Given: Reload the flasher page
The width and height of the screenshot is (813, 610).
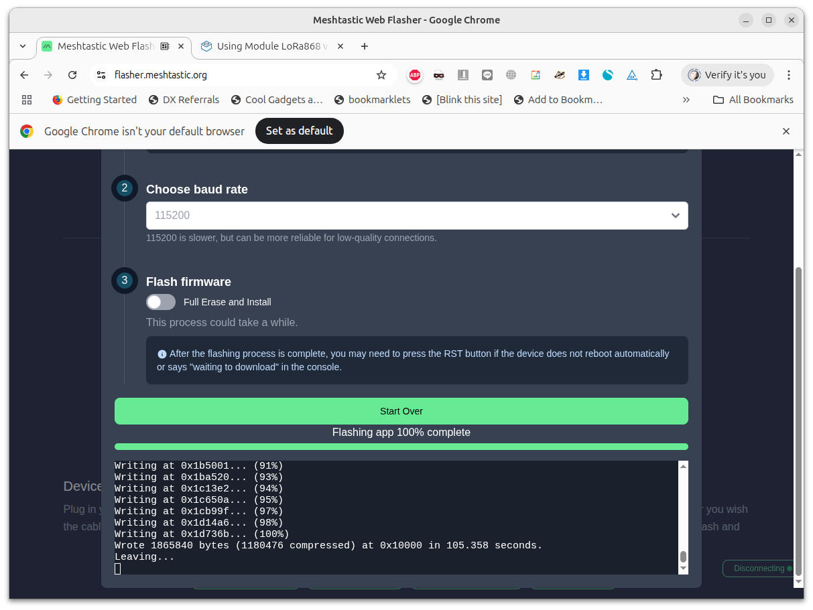Looking at the screenshot, I should [72, 75].
